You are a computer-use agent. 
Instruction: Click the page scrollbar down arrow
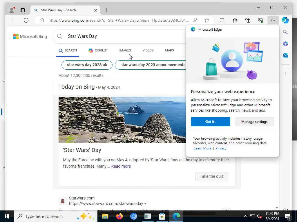click(276, 208)
